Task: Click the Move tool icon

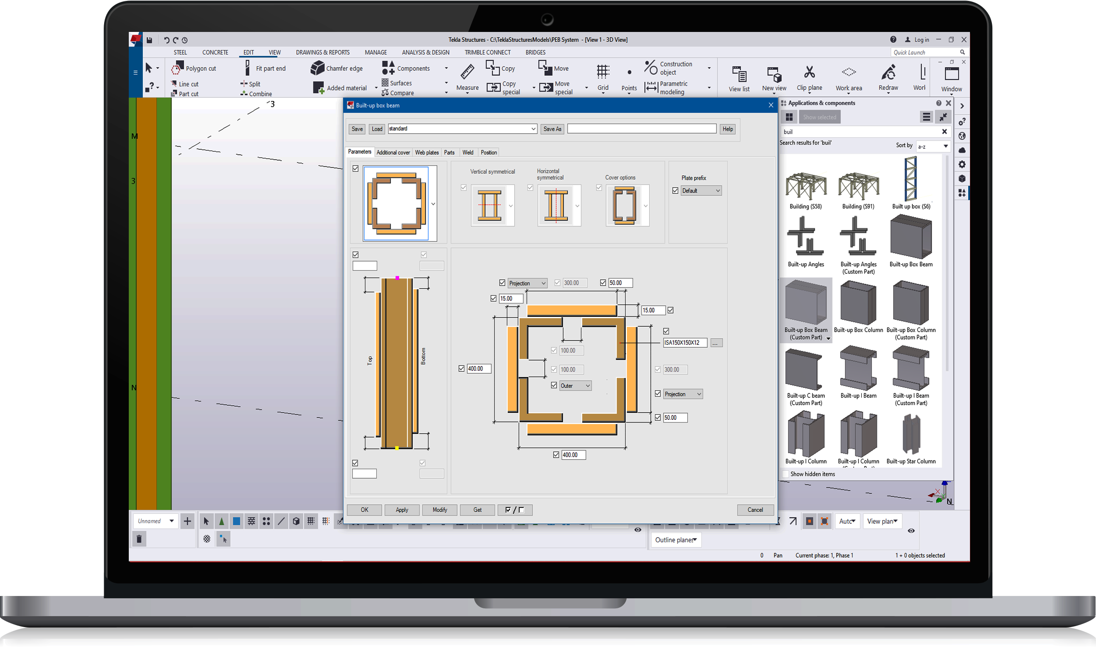Action: point(545,68)
